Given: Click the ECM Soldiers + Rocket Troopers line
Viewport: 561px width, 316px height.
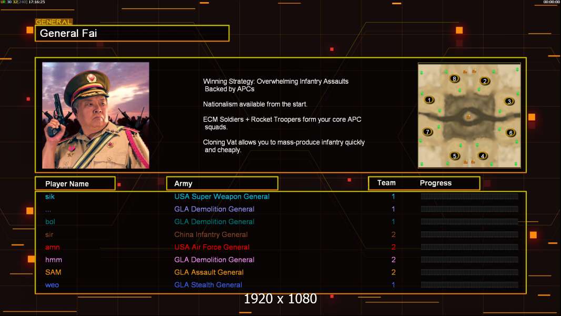Looking at the screenshot, I should coord(282,123).
